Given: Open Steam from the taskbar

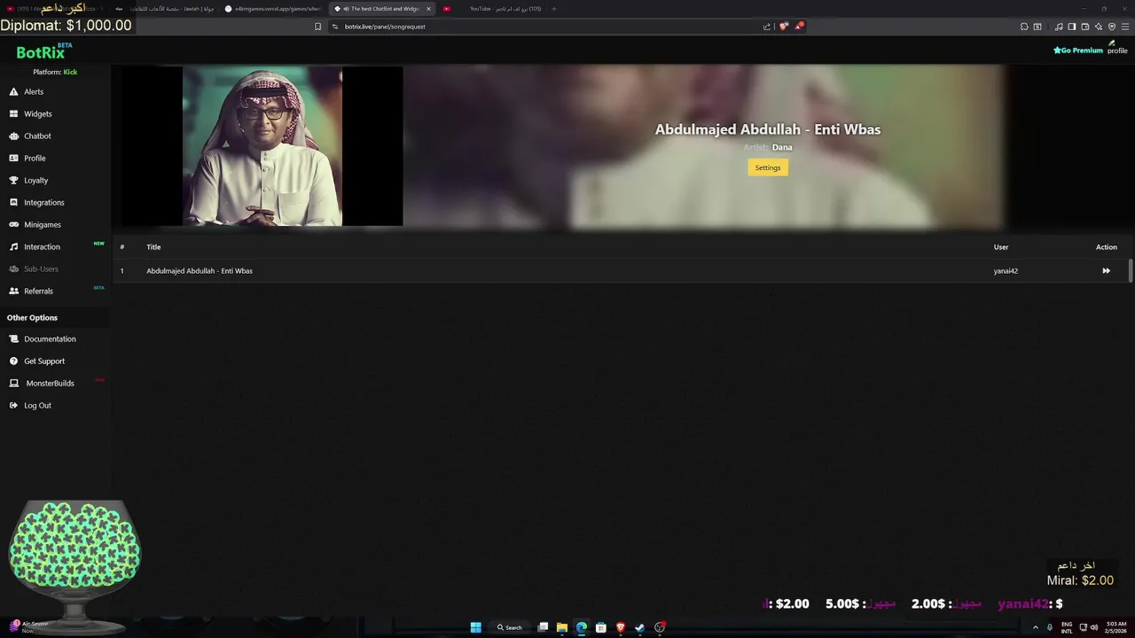Looking at the screenshot, I should pyautogui.click(x=639, y=627).
